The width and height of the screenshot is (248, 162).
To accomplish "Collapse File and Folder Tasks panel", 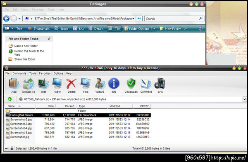I will [49, 39].
